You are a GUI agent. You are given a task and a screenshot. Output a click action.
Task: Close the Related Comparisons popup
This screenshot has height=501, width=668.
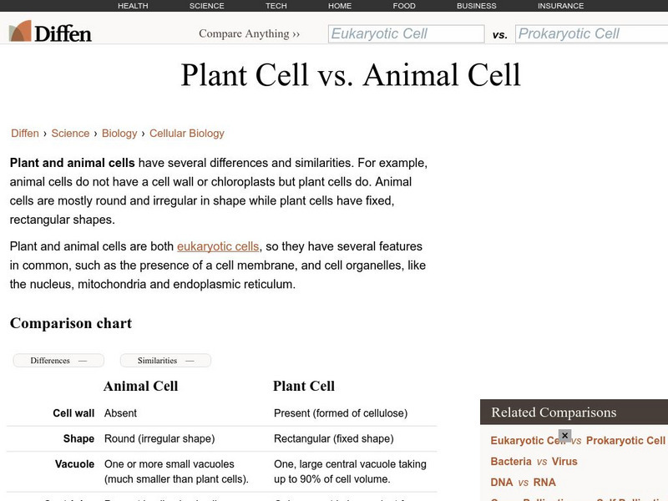click(x=564, y=436)
